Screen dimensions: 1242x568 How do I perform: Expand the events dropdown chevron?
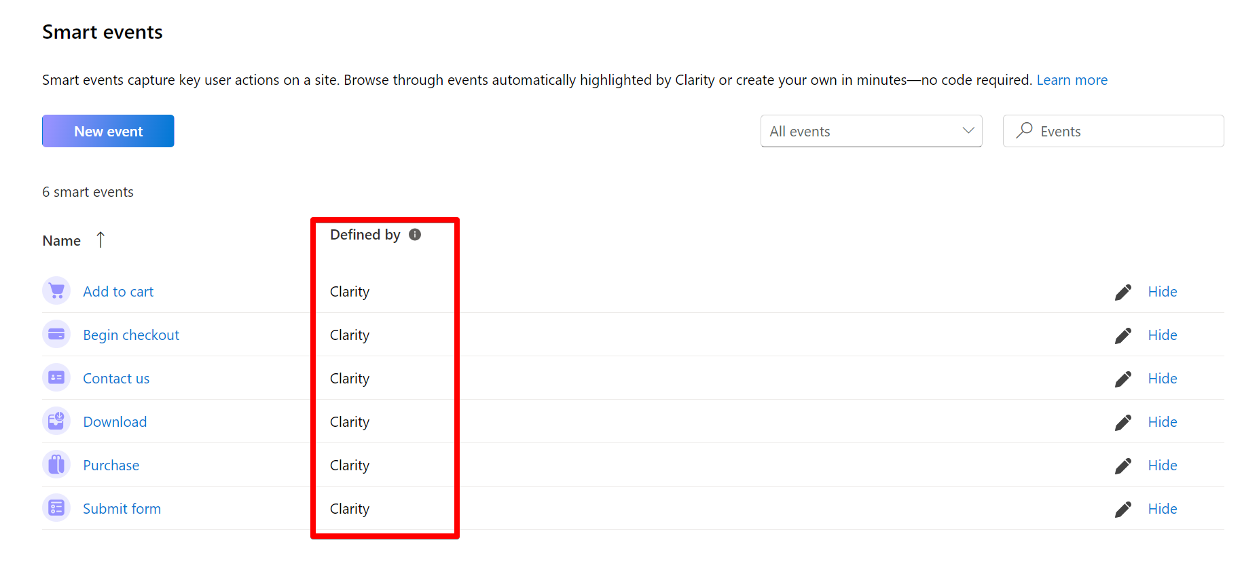(x=968, y=131)
